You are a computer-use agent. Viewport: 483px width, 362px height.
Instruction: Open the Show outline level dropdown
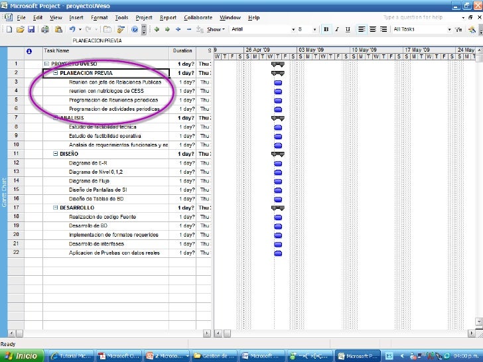[x=216, y=30]
